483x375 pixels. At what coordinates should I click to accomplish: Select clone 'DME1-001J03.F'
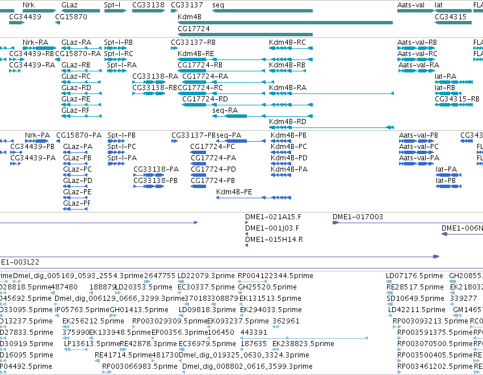[x=272, y=228]
